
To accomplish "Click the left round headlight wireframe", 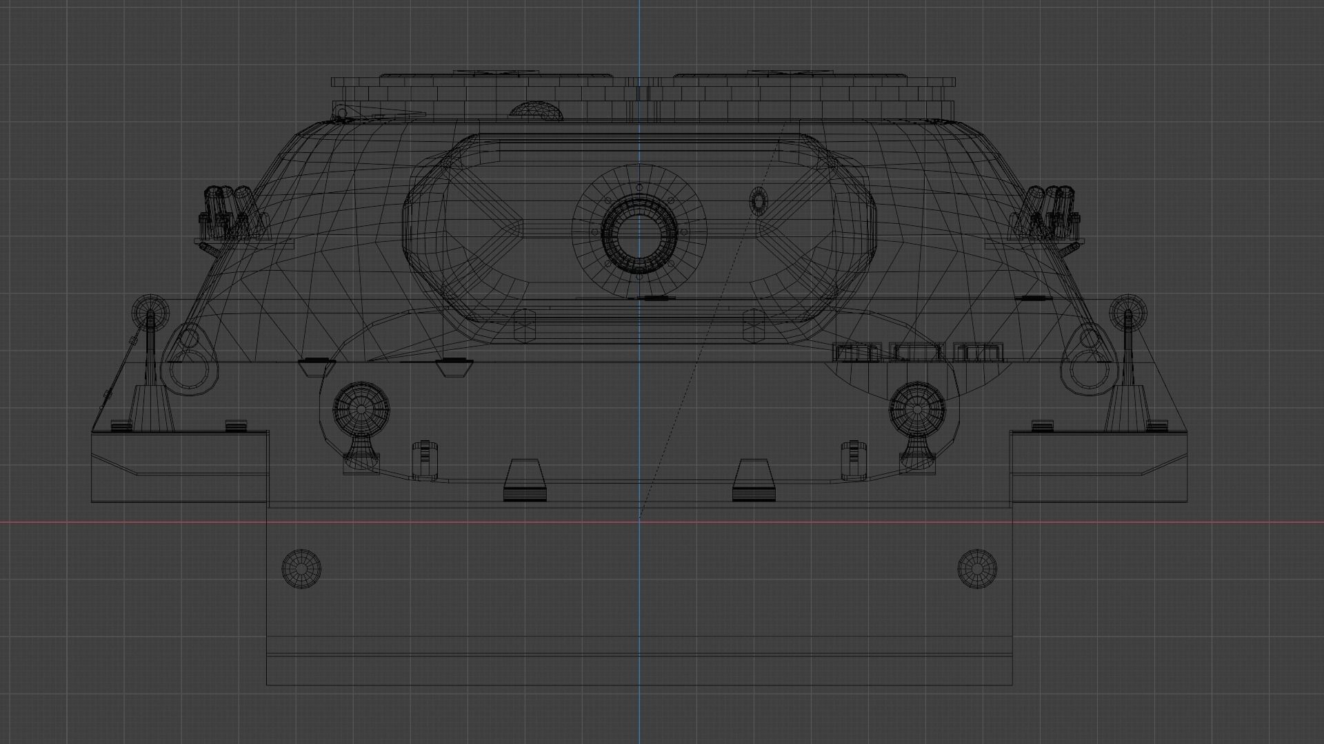I will [x=361, y=410].
